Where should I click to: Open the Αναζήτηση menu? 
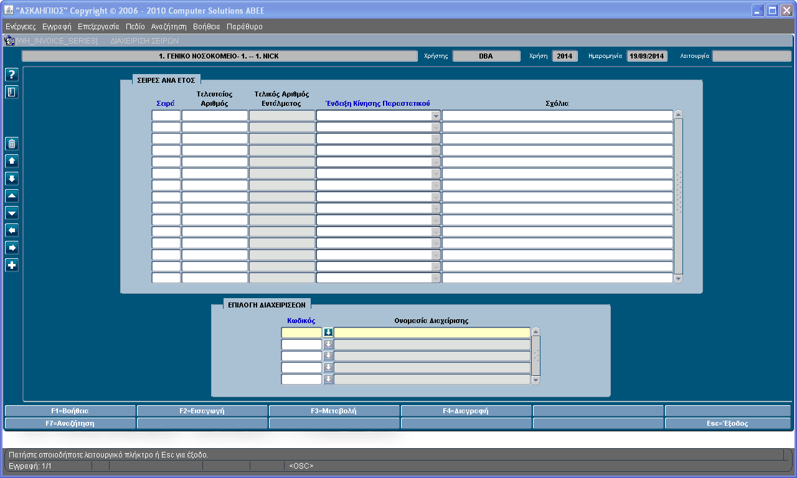click(x=169, y=27)
